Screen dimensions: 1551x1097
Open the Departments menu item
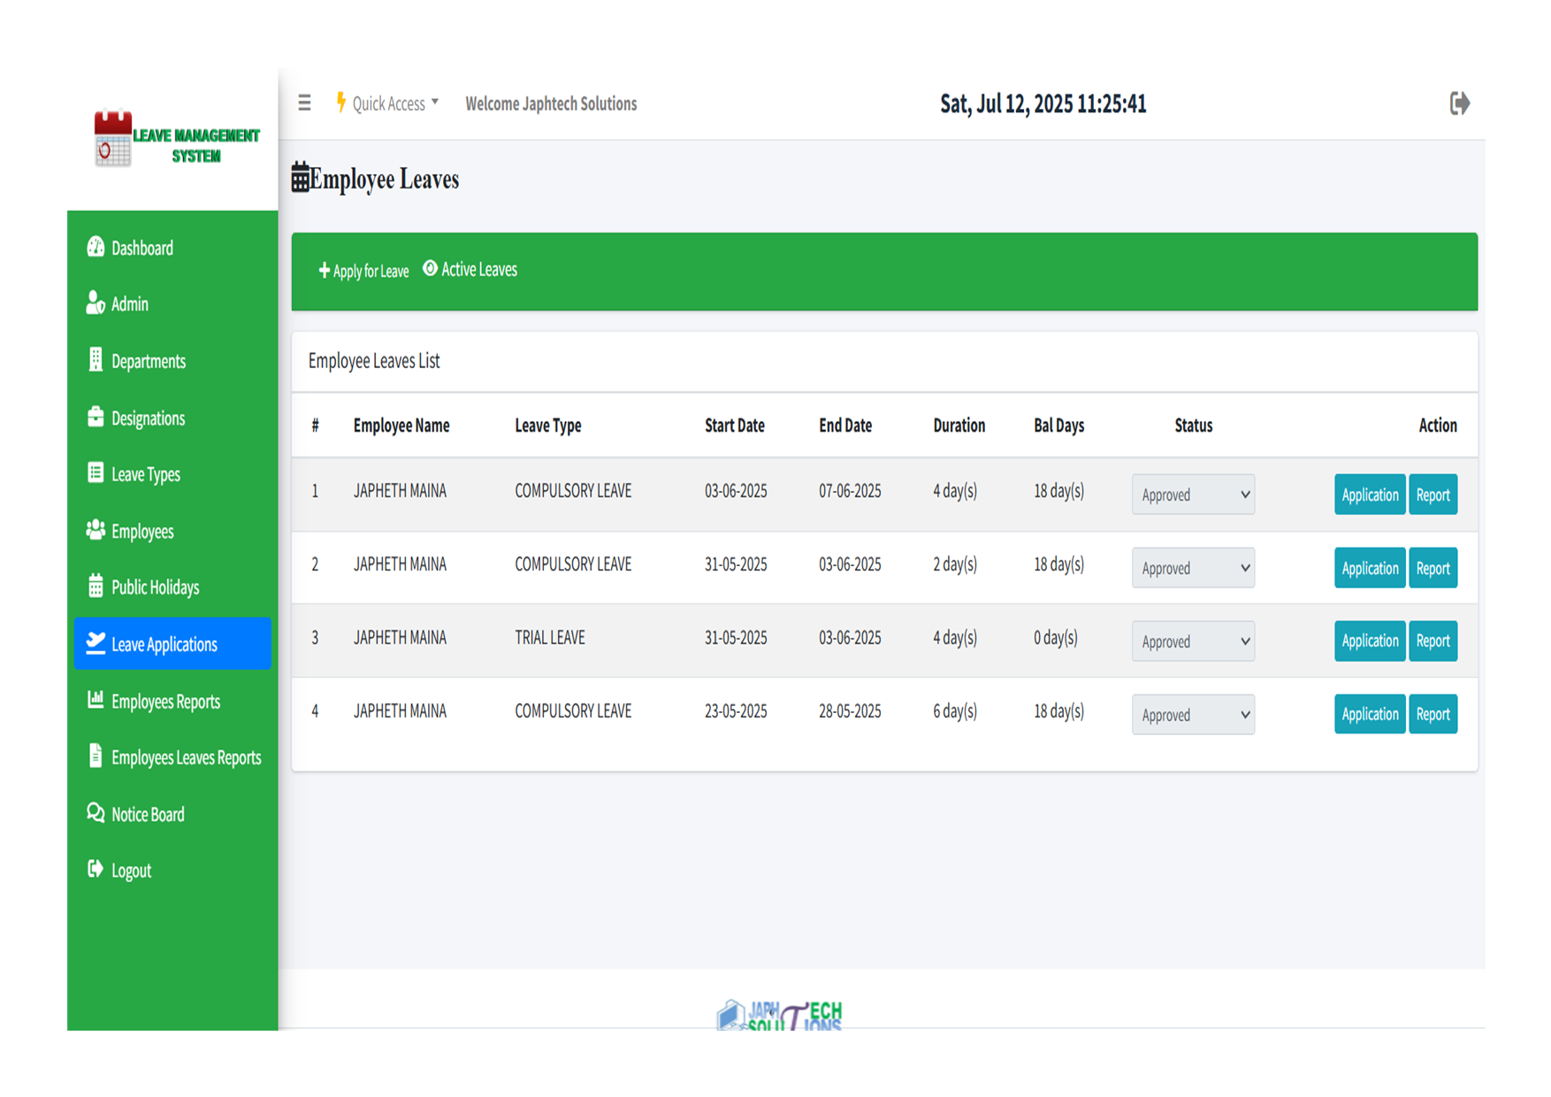point(172,361)
